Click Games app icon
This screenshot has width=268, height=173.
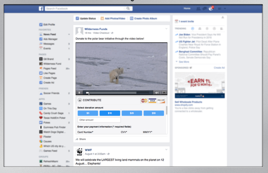pos(41,103)
